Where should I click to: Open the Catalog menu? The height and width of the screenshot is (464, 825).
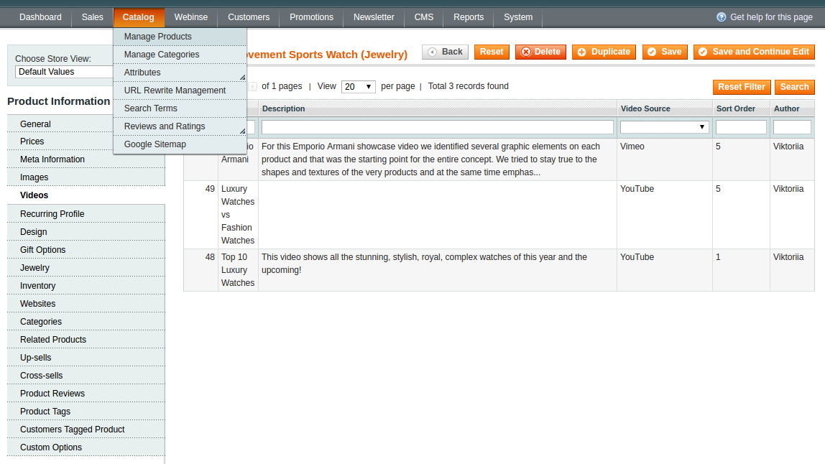pos(139,17)
